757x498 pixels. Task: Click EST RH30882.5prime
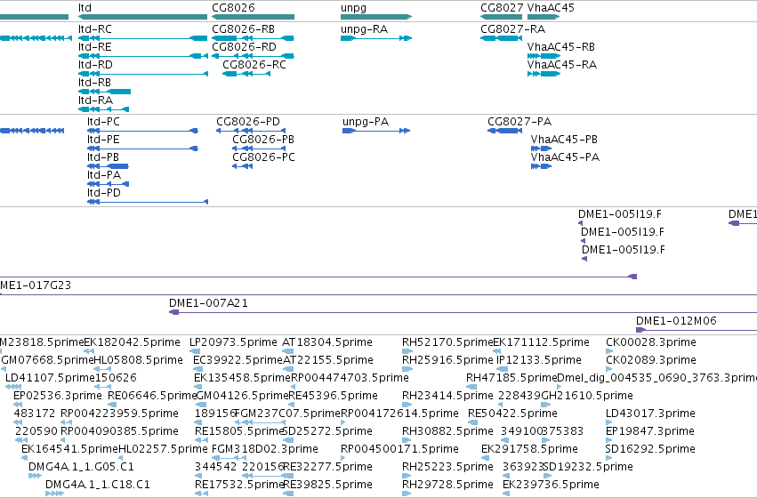click(447, 431)
